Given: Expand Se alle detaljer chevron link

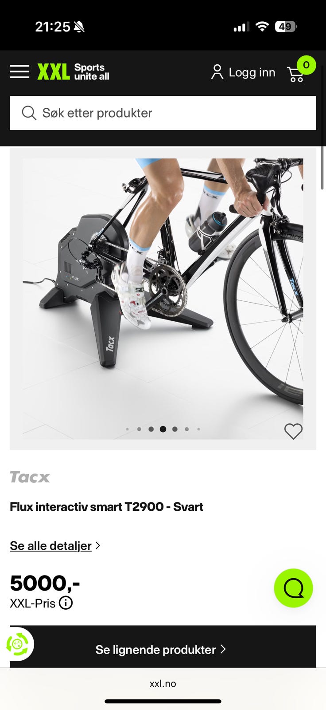Looking at the screenshot, I should [x=55, y=546].
